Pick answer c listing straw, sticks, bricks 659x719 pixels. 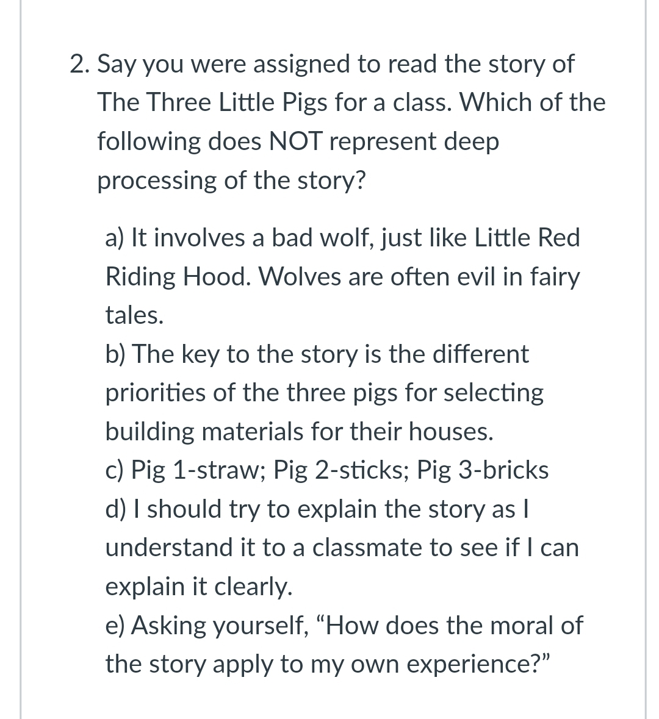click(x=327, y=470)
